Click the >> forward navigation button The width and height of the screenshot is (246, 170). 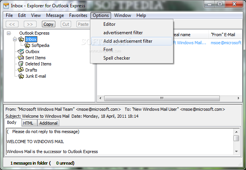[30, 24]
